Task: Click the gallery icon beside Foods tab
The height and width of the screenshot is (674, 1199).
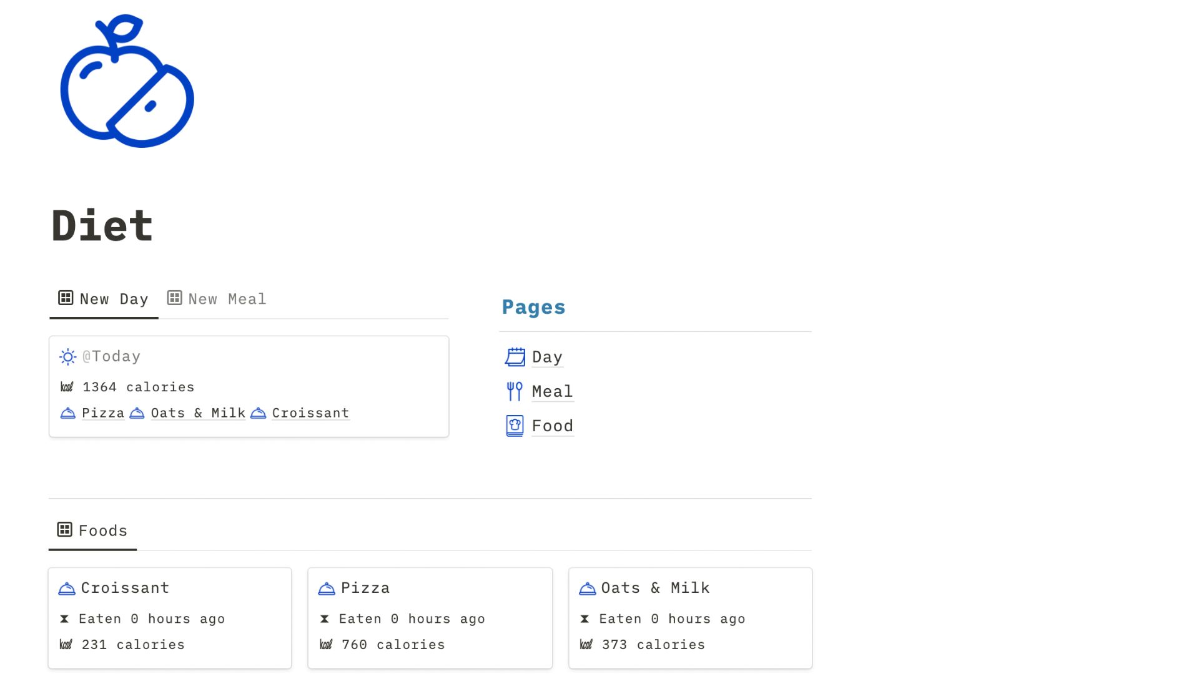Action: coord(64,529)
